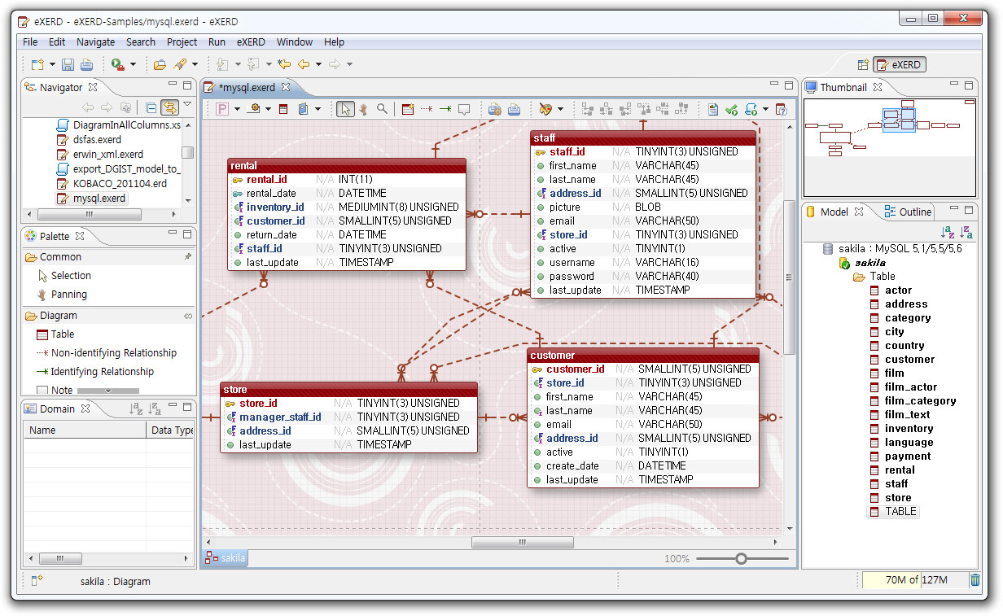Image resolution: width=1003 pixels, height=616 pixels.
Task: Open the File menu
Action: click(30, 42)
